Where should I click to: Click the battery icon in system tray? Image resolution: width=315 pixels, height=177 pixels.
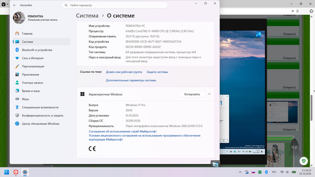[294, 172]
